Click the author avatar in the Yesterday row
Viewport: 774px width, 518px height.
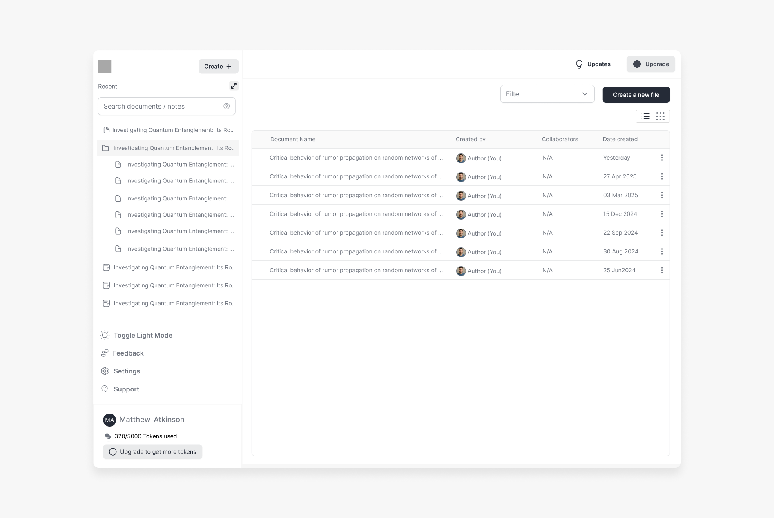[461, 158]
